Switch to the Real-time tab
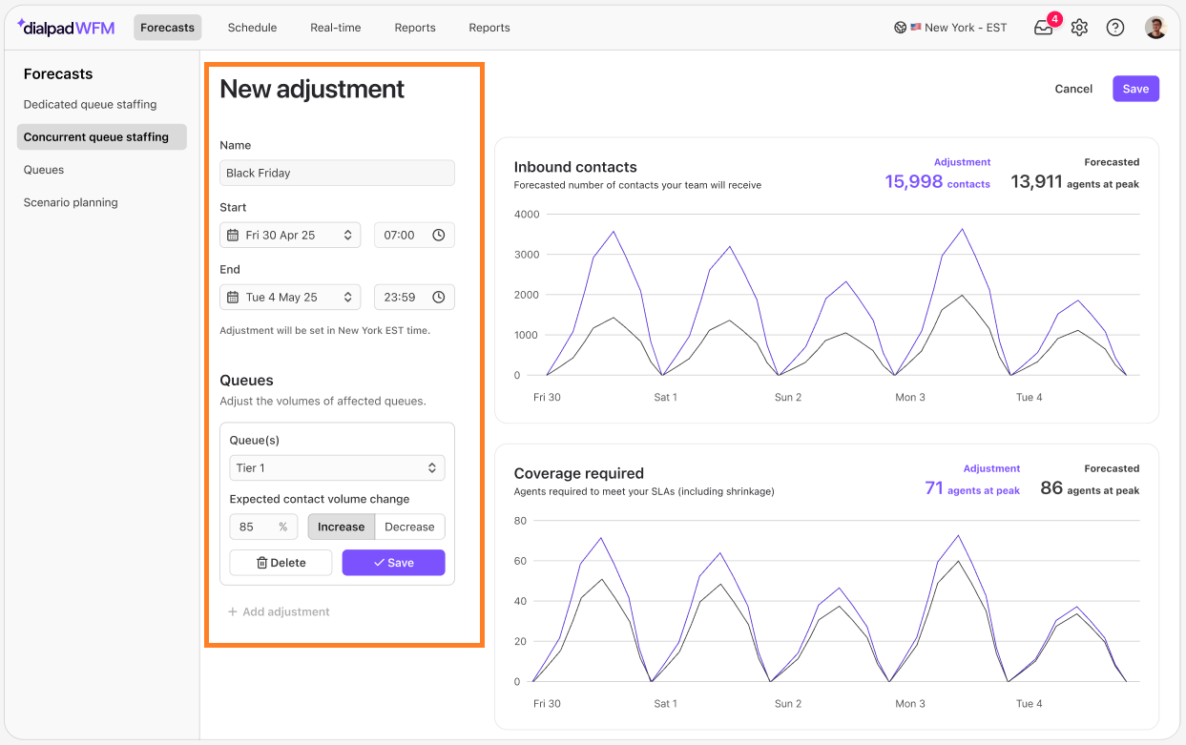The image size is (1186, 745). (336, 28)
